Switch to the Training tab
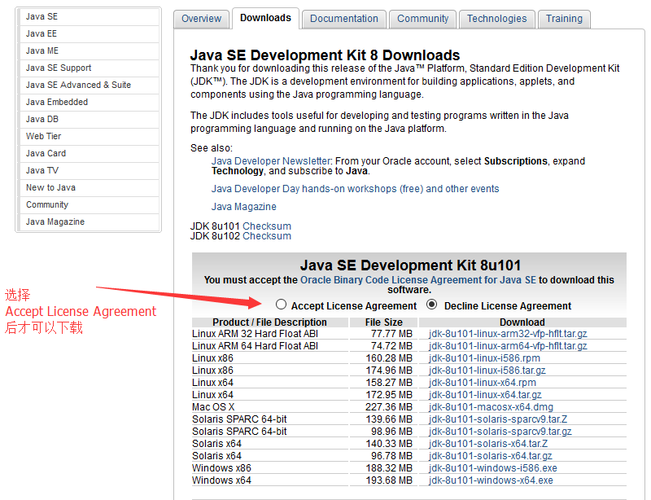 pos(564,19)
